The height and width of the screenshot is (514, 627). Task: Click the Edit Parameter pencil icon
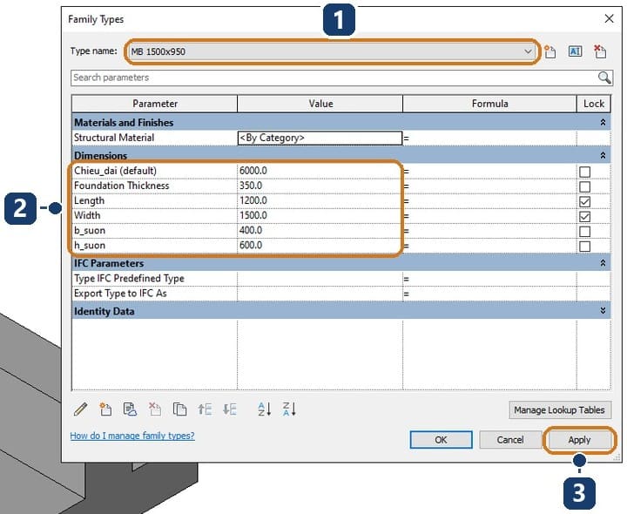[80, 409]
